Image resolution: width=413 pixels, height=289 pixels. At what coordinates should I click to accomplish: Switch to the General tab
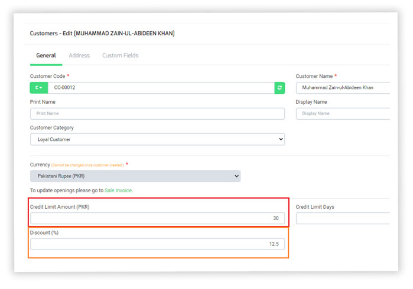coord(46,55)
